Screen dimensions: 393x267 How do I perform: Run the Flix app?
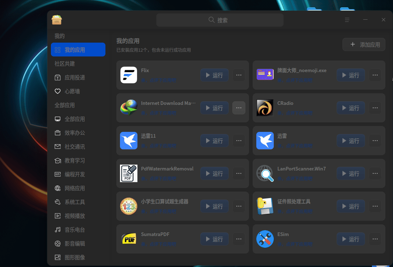(214, 75)
